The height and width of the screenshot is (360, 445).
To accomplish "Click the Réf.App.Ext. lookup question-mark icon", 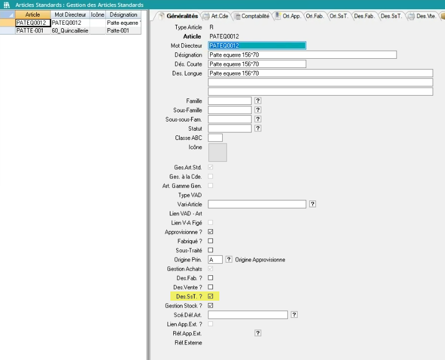I will 258,333.
